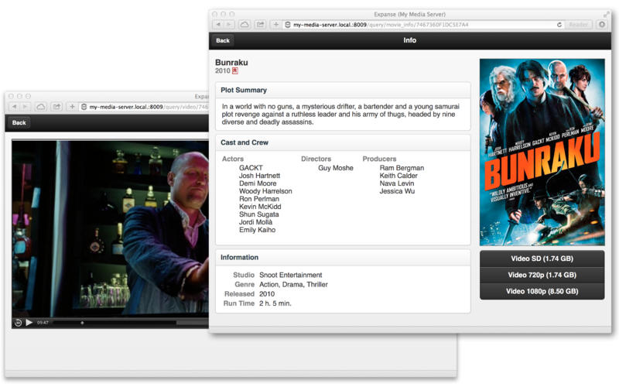
Task: Click Info window close traffic light
Action: pyautogui.click(x=215, y=14)
